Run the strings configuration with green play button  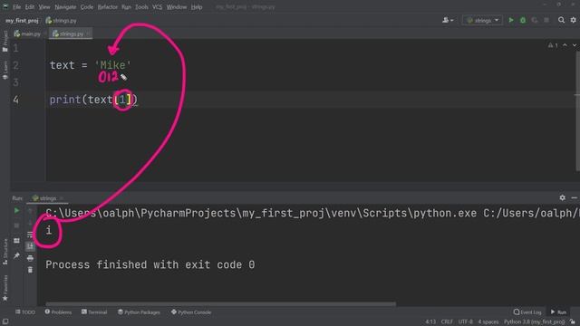[511, 20]
